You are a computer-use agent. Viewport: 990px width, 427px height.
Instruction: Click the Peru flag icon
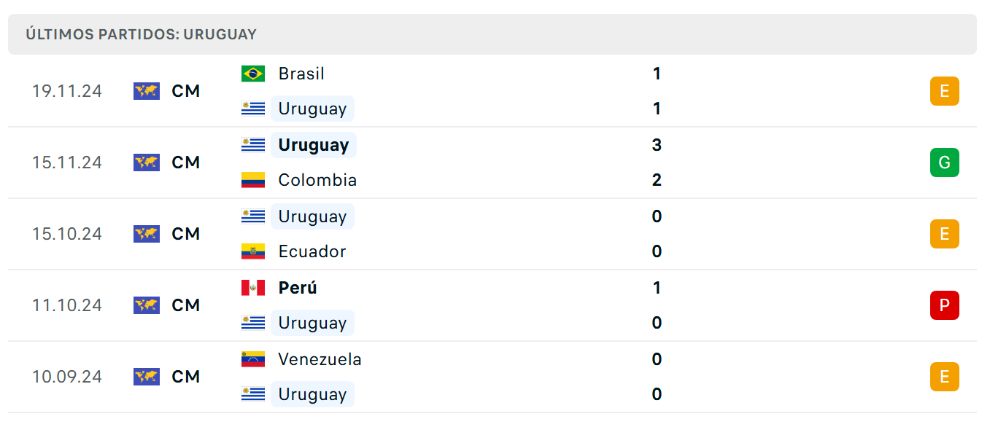click(x=253, y=288)
